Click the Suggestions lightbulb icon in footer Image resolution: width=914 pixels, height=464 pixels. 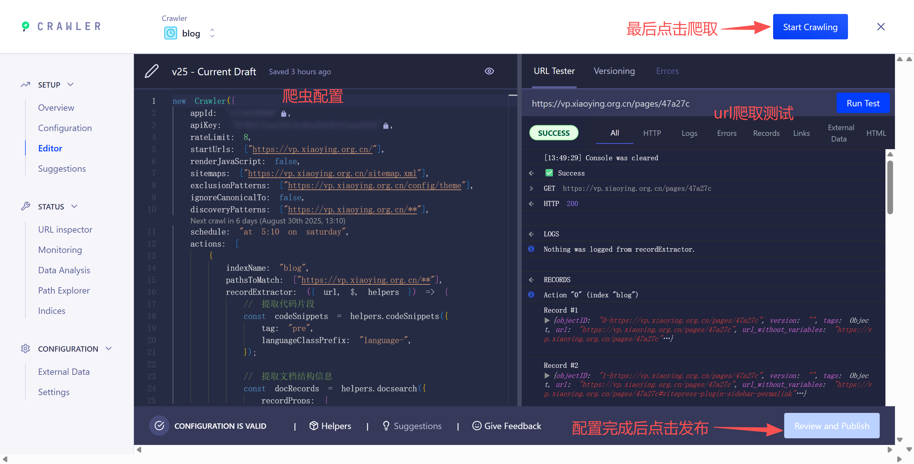coord(386,425)
